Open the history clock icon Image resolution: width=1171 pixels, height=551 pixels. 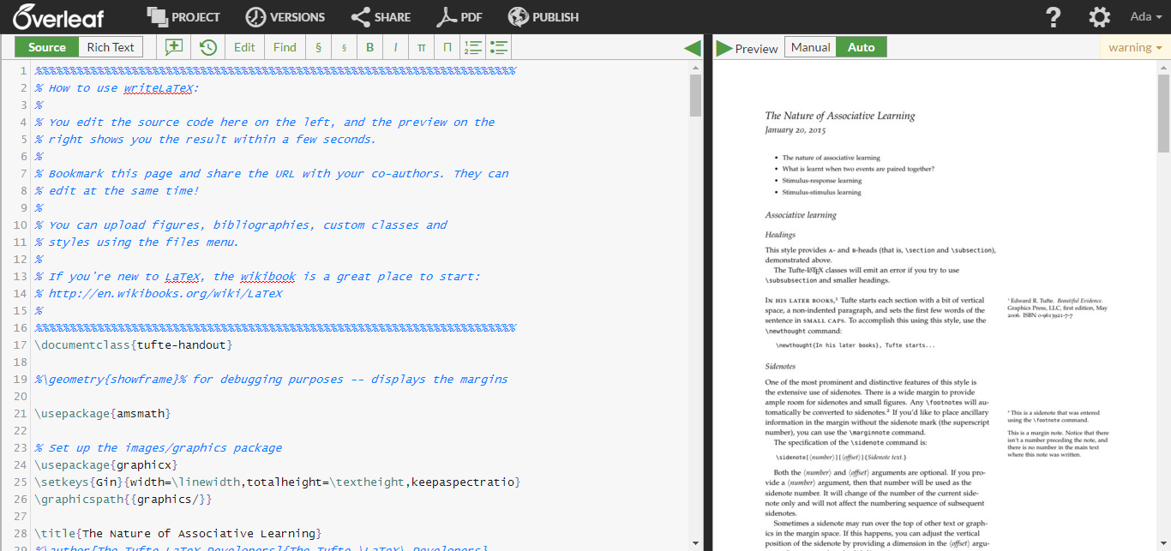click(x=207, y=47)
